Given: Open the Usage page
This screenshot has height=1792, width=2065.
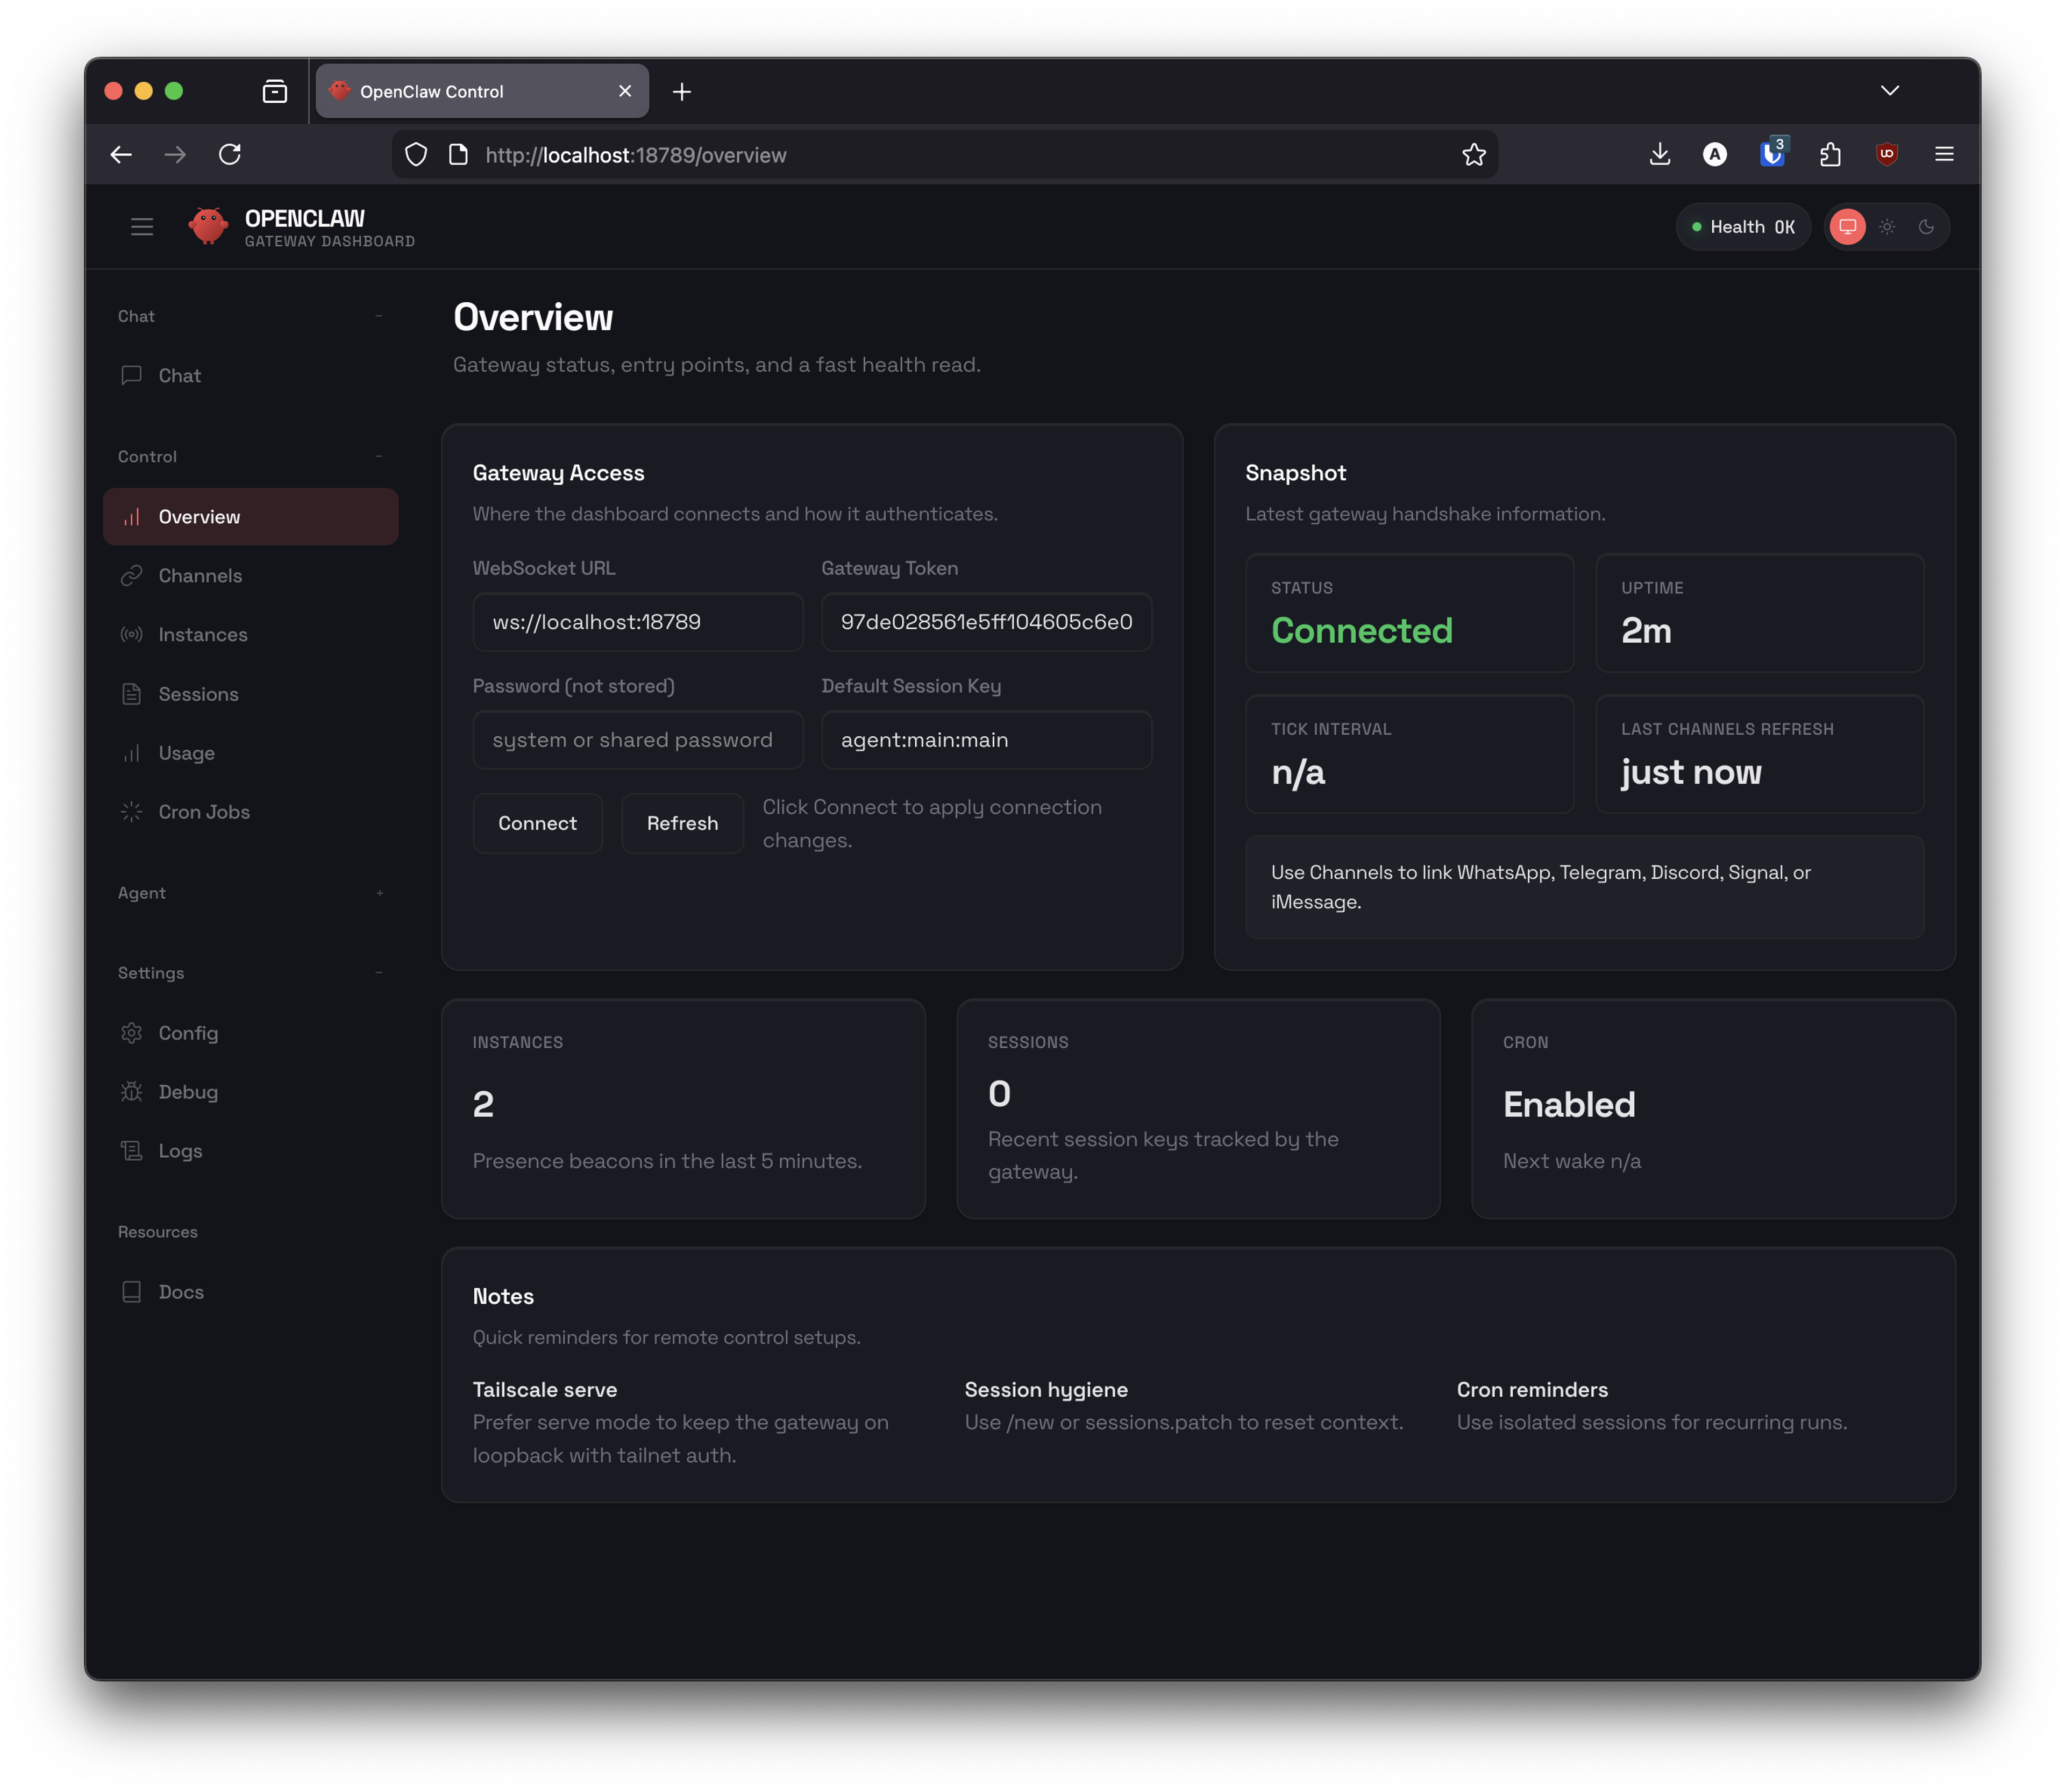Looking at the screenshot, I should point(251,753).
